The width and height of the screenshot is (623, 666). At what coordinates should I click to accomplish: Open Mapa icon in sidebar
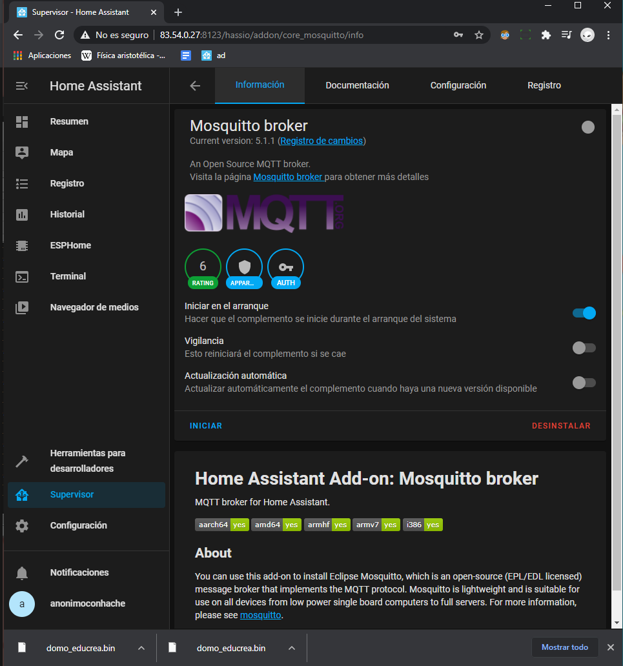pos(22,152)
